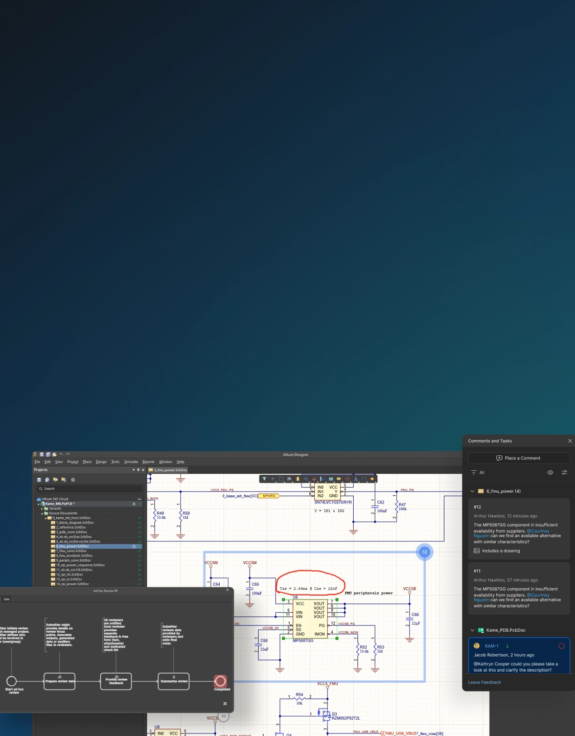Screen dimensions: 575x736
Task: Open the Leave Feedback link
Action: click(x=484, y=682)
